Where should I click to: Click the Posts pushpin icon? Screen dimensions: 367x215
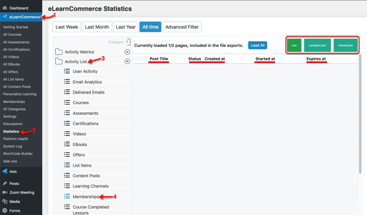coord(5,184)
